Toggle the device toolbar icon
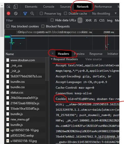This screenshot has width=124, height=144. pos(15,6)
